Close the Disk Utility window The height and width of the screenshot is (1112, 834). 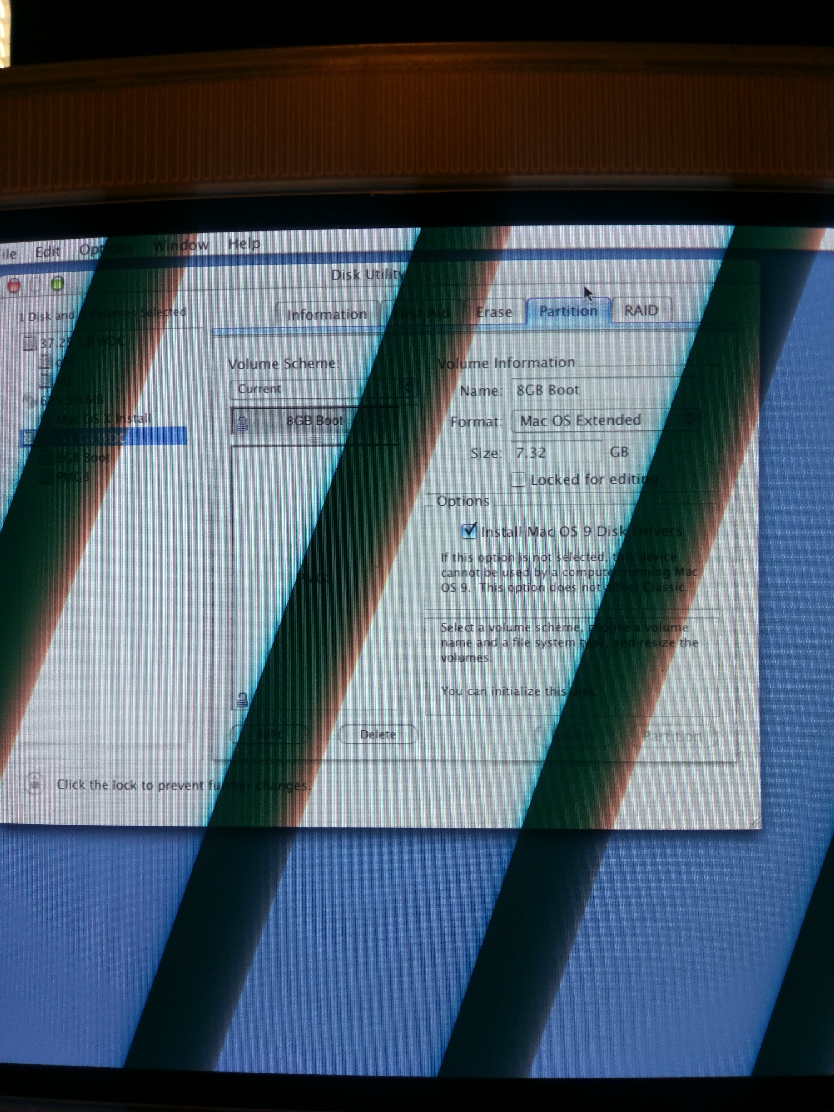point(14,286)
